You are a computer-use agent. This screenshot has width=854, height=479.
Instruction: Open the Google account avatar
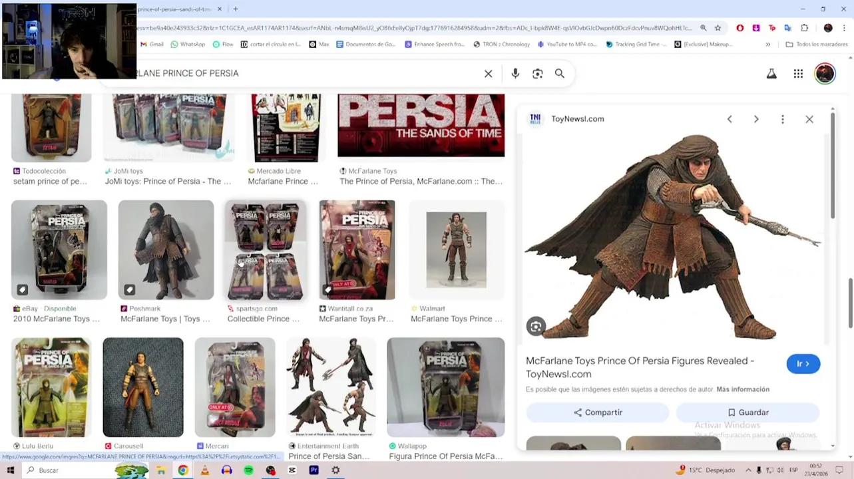click(825, 74)
